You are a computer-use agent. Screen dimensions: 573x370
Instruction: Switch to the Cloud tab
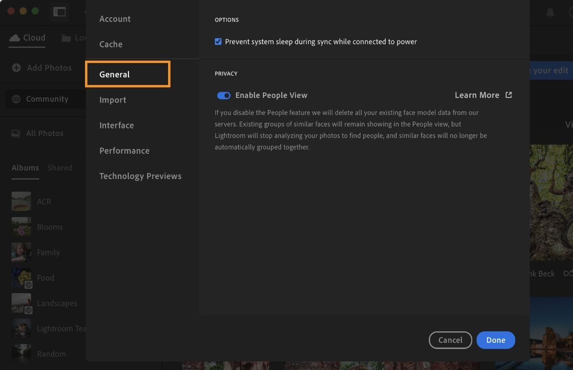27,38
